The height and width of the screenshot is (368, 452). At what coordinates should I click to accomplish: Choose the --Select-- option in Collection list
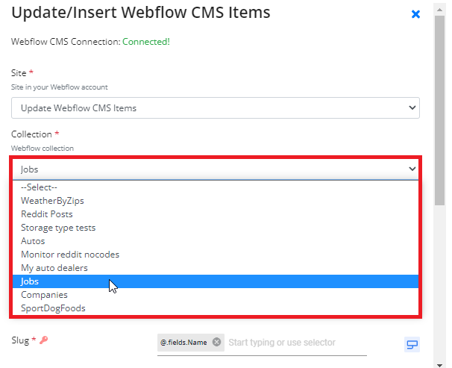[x=216, y=187]
